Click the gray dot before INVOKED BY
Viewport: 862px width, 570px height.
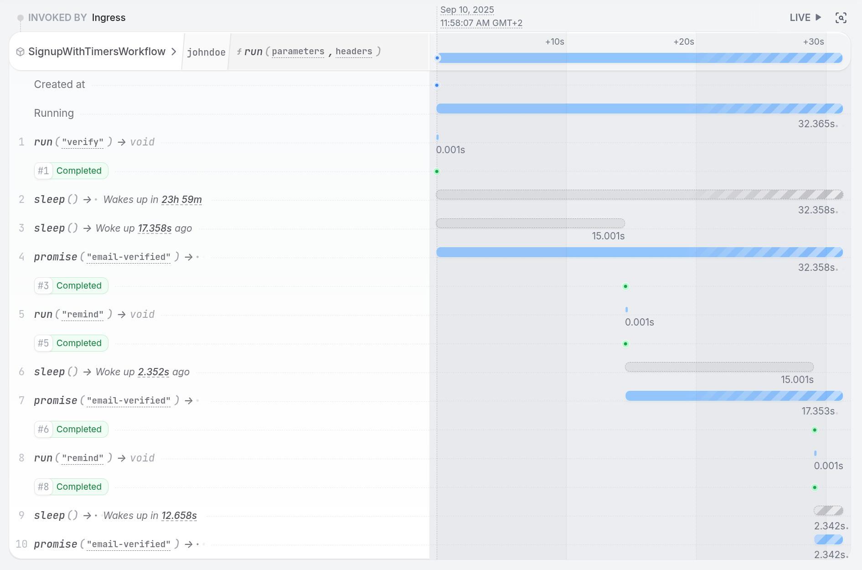click(x=20, y=17)
